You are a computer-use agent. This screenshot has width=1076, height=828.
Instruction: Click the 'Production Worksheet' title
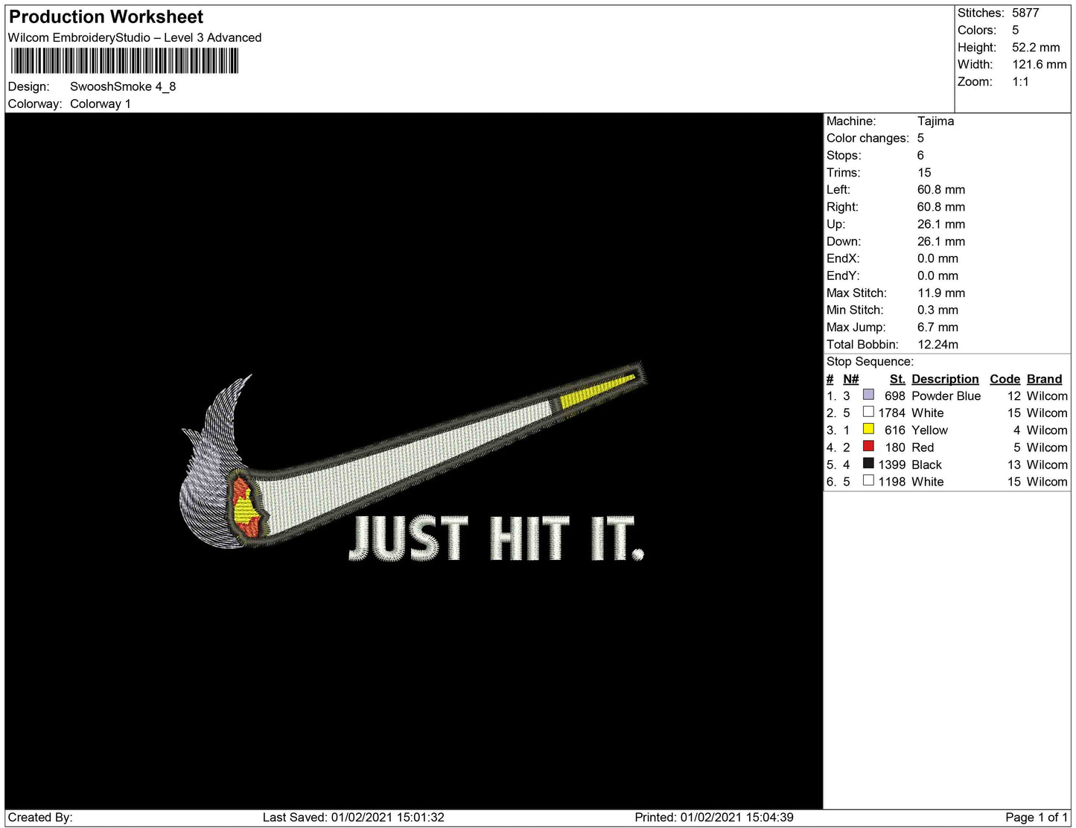coord(106,17)
